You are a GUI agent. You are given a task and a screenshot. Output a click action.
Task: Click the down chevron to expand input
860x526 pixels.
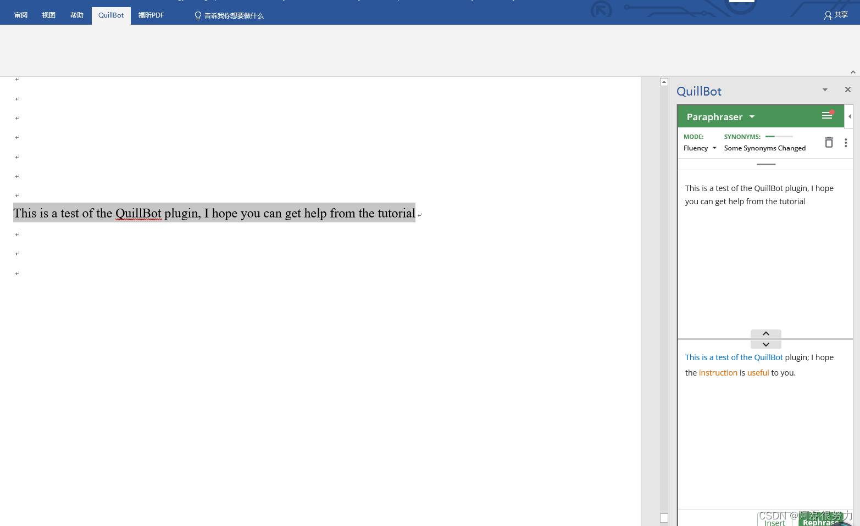(766, 344)
